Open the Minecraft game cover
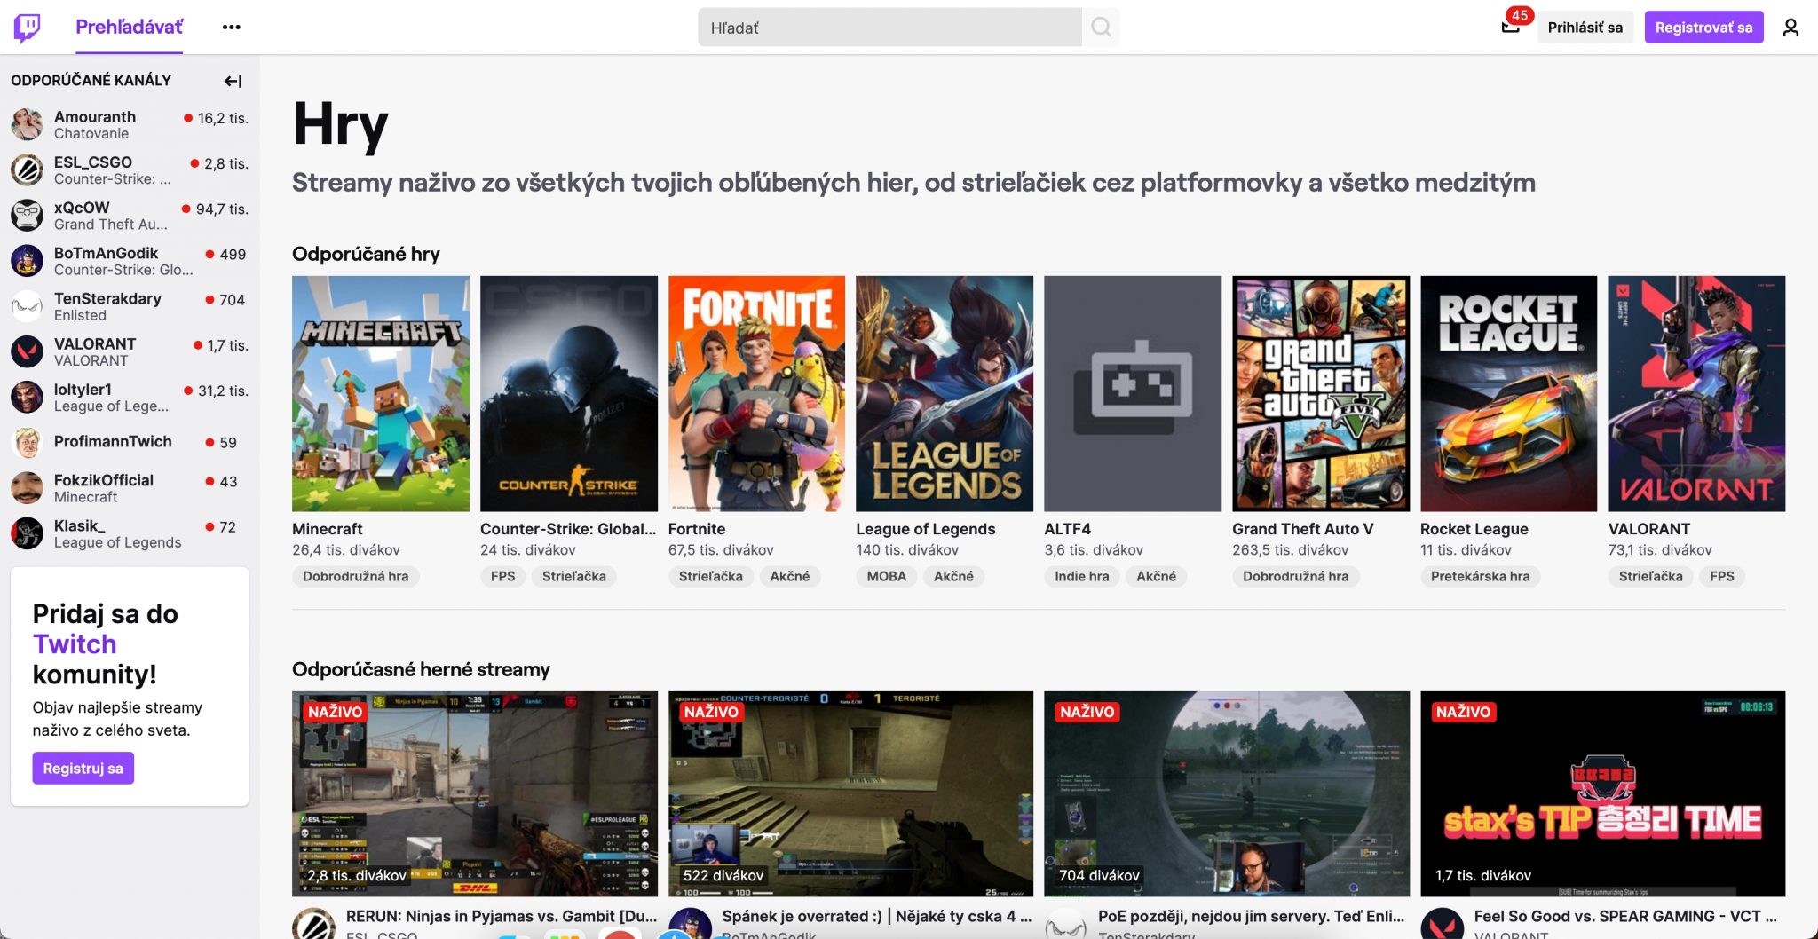 click(381, 393)
